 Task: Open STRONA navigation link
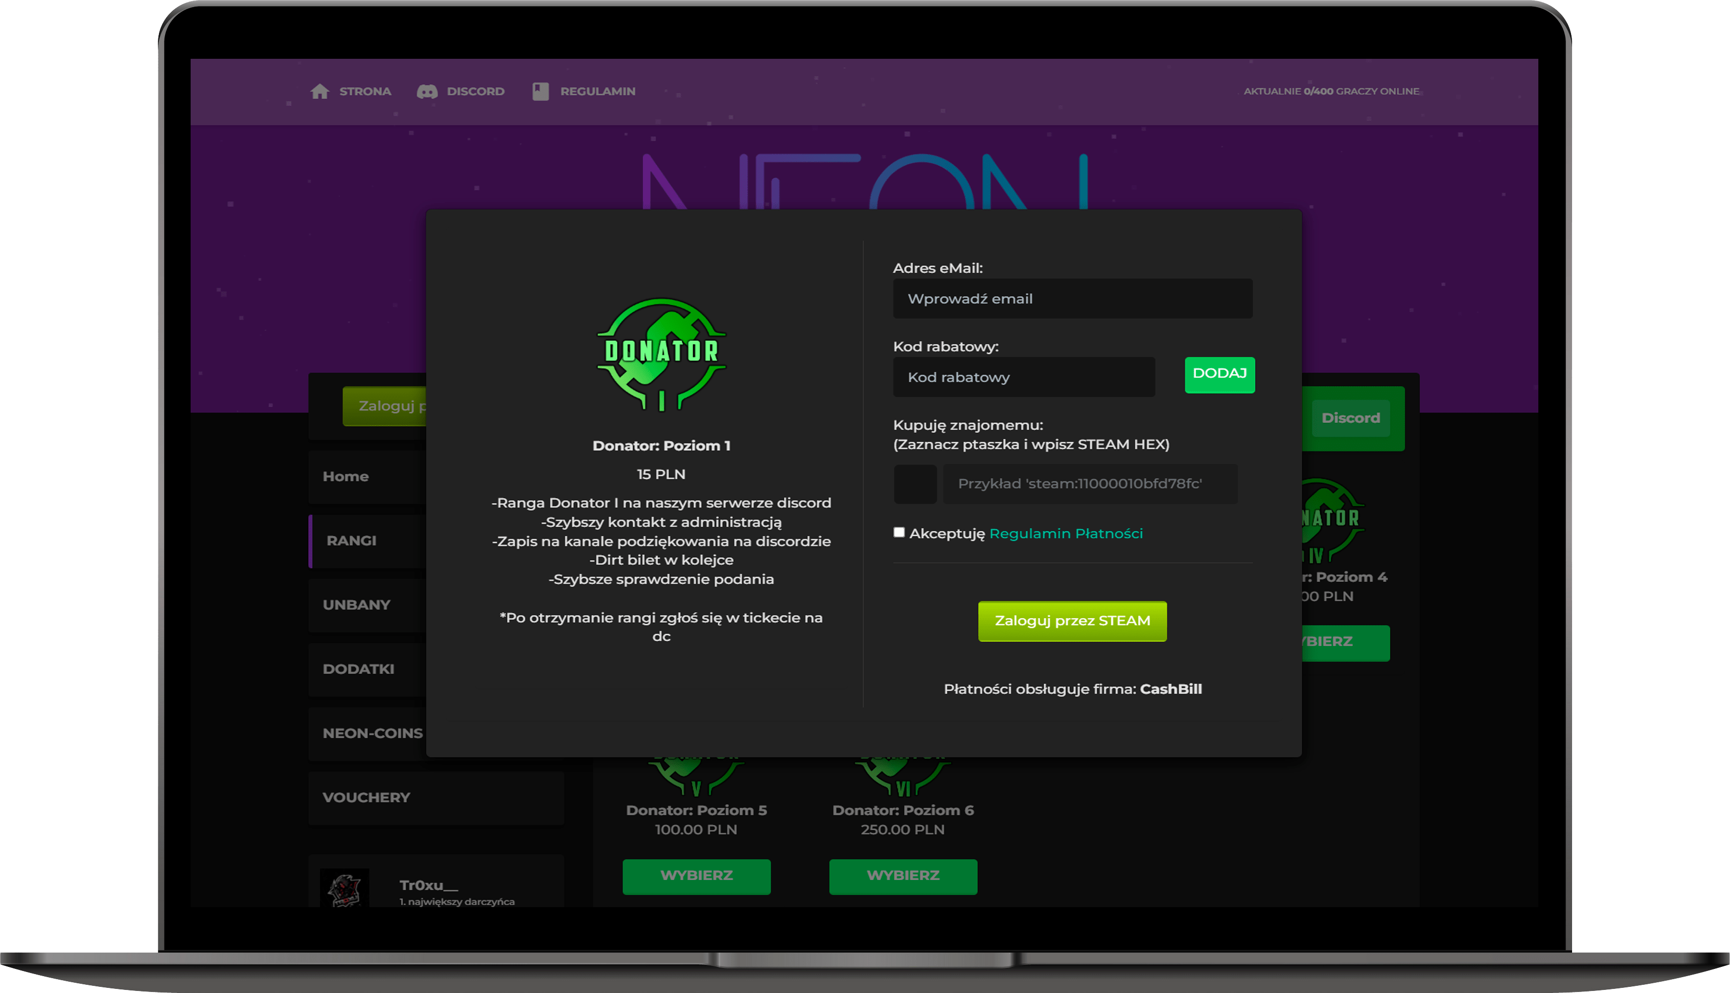[x=365, y=92]
